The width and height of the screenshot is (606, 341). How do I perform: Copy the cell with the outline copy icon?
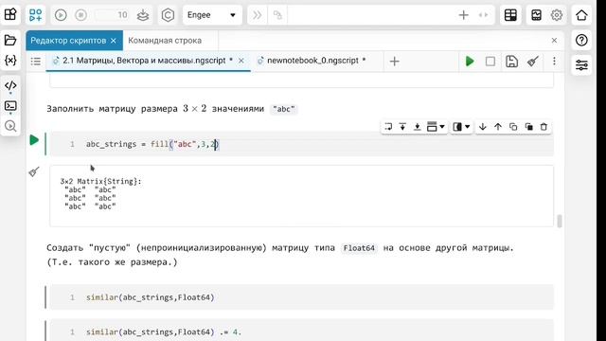513,127
